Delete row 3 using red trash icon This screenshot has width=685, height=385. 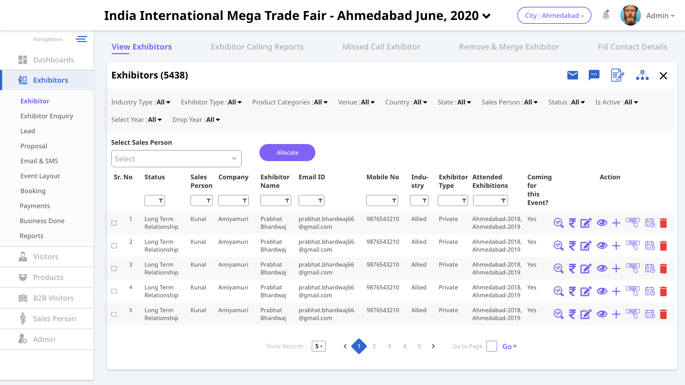[x=663, y=268]
